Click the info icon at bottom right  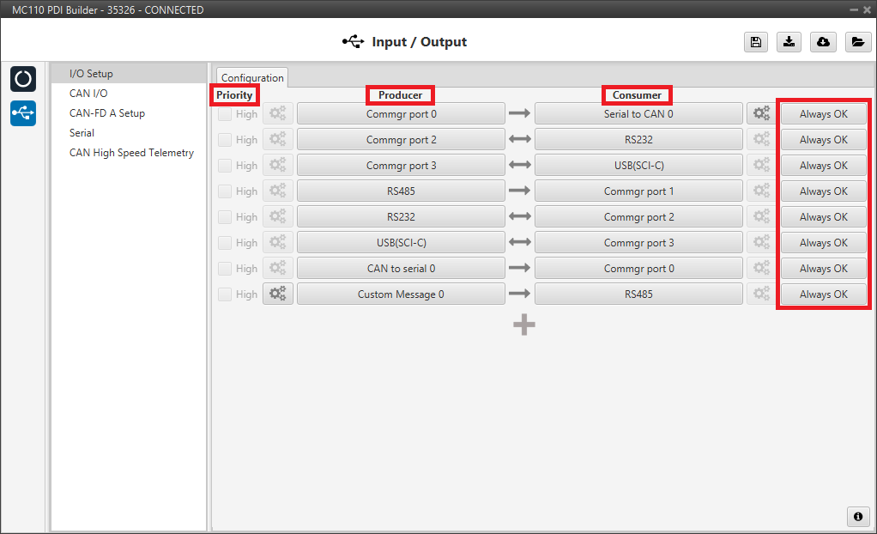[x=857, y=516]
